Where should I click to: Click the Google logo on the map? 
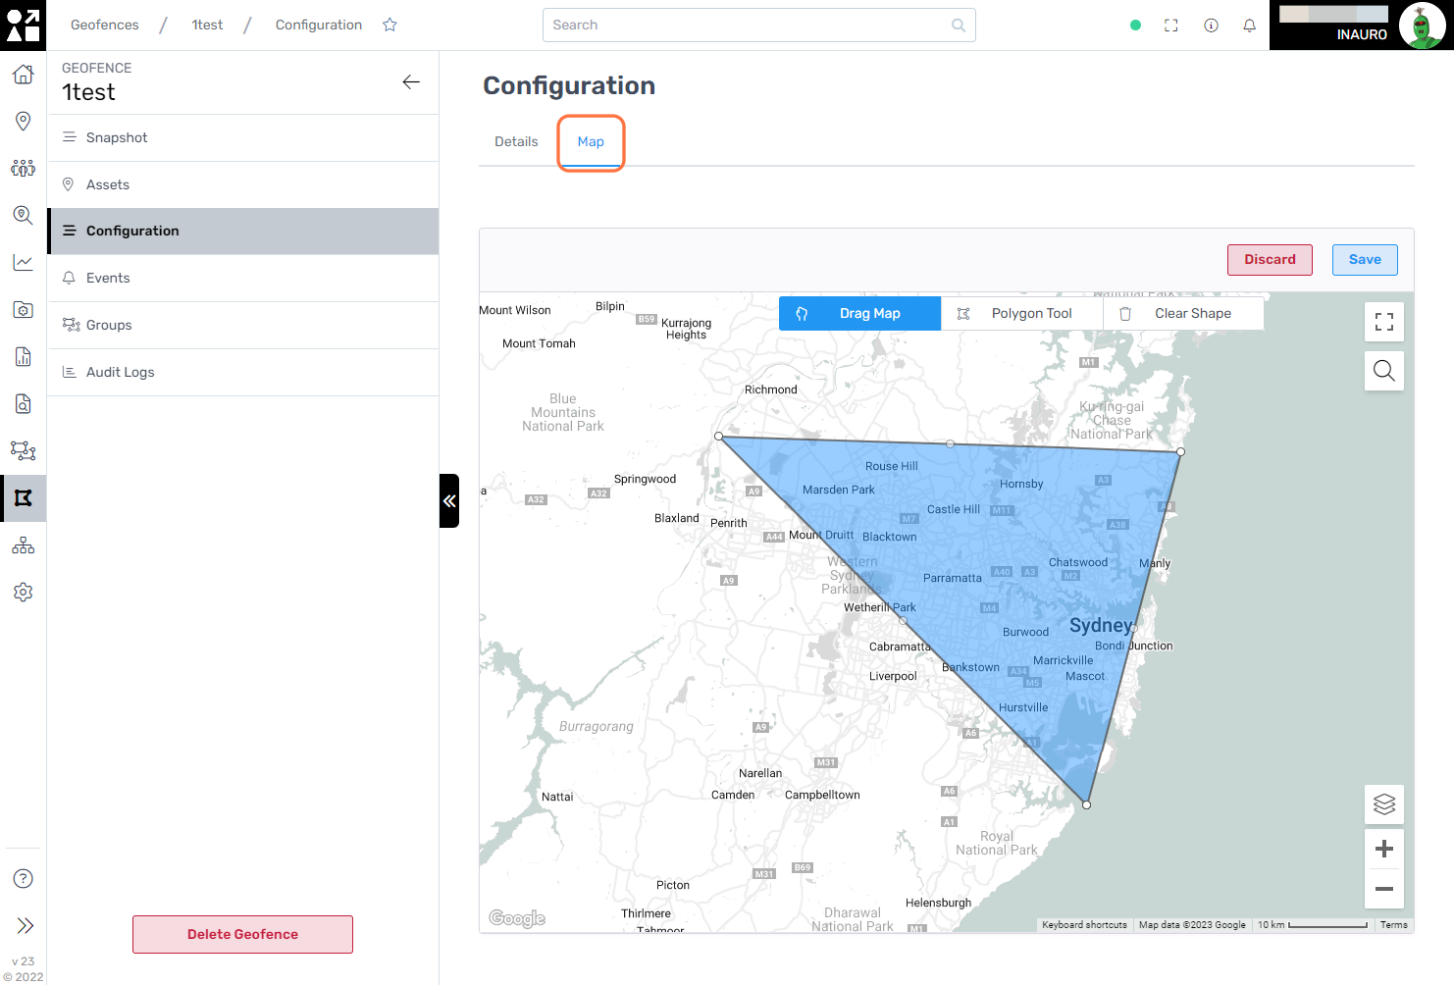517,918
